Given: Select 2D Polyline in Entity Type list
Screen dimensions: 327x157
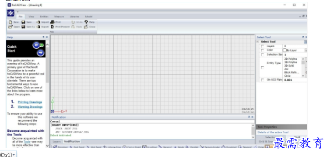Looking at the screenshot, I should pyautogui.click(x=291, y=59).
